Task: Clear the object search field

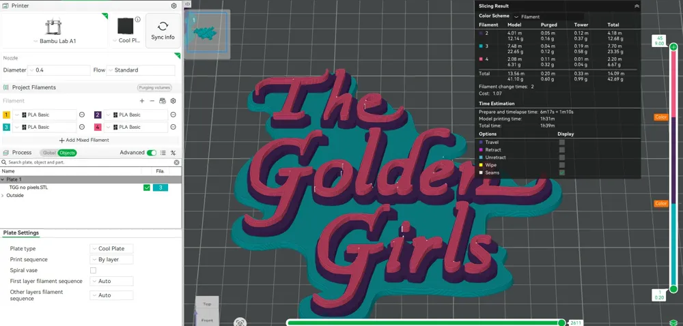Action: (176, 162)
